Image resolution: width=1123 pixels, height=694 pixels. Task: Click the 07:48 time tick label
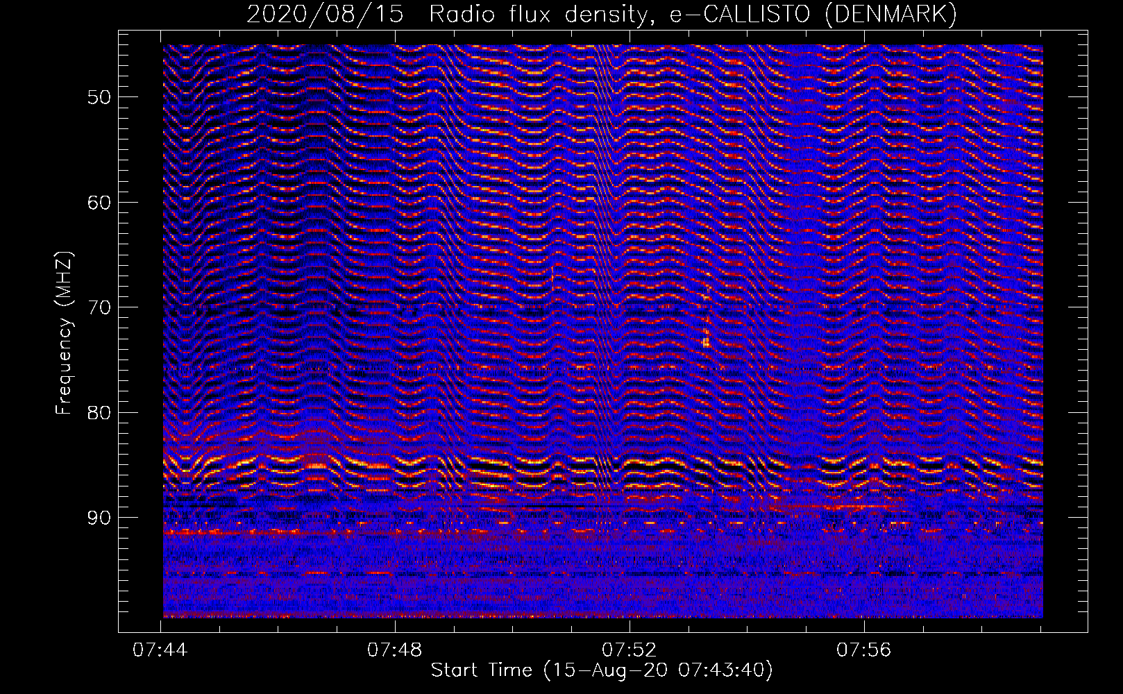point(395,650)
